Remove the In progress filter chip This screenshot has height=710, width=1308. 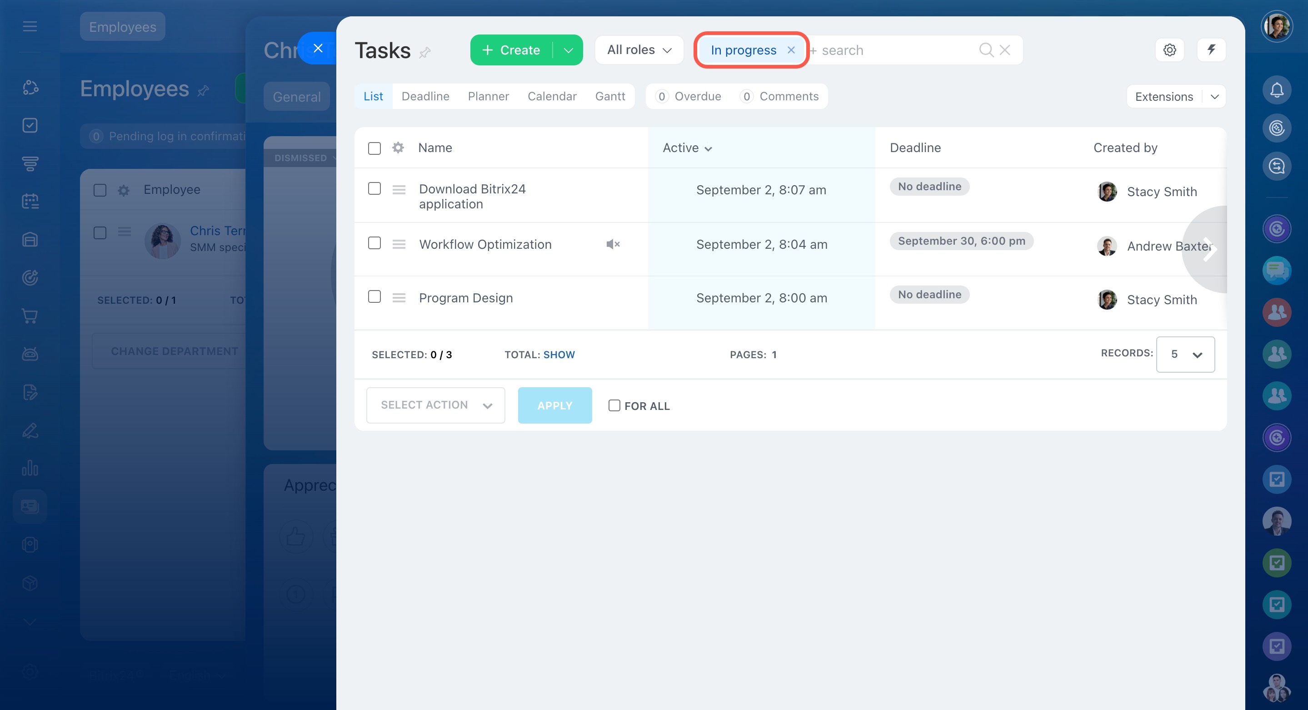click(x=791, y=49)
